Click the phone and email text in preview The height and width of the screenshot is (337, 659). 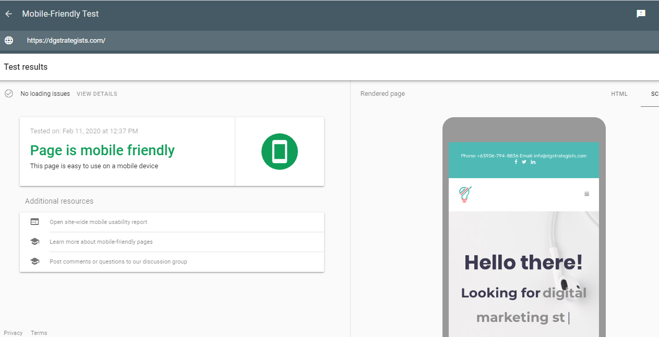523,156
